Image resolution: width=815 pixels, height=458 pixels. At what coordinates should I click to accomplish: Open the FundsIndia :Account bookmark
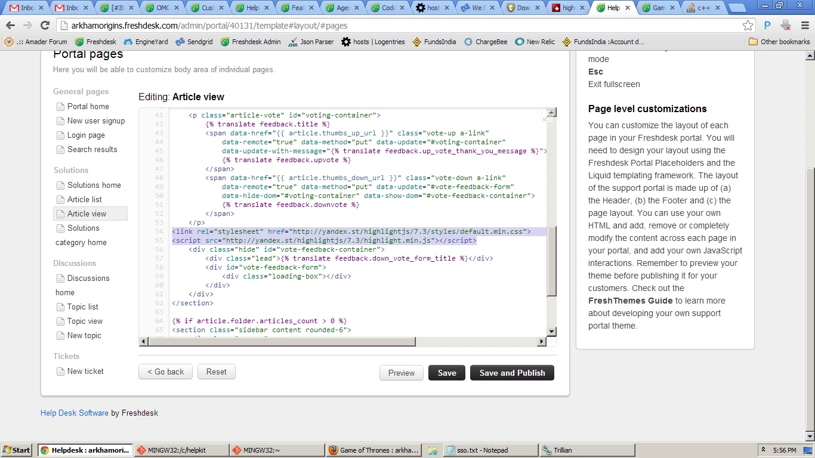603,42
